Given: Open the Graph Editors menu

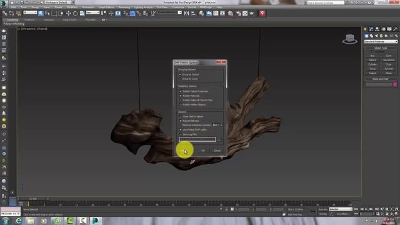Looking at the screenshot, I should (x=106, y=7).
